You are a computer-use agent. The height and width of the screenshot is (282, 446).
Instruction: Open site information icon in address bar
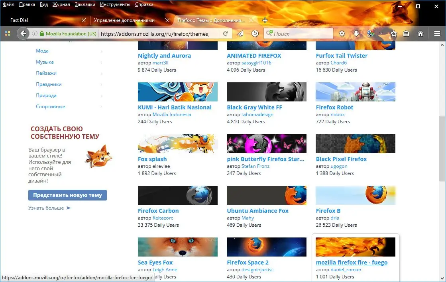tap(34, 33)
